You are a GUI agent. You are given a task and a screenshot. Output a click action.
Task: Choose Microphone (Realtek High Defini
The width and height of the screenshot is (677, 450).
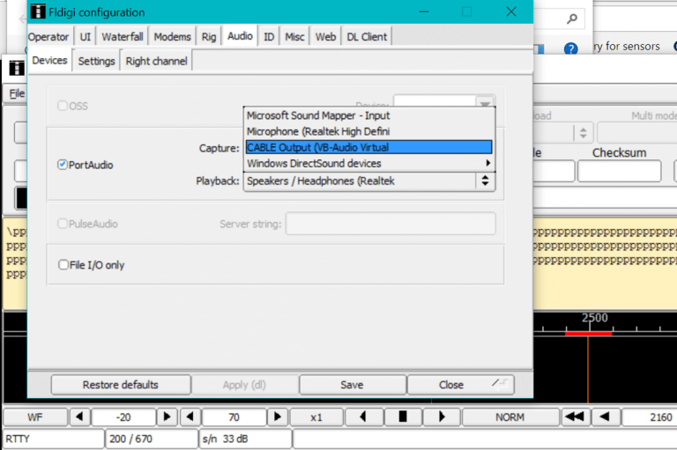click(368, 131)
